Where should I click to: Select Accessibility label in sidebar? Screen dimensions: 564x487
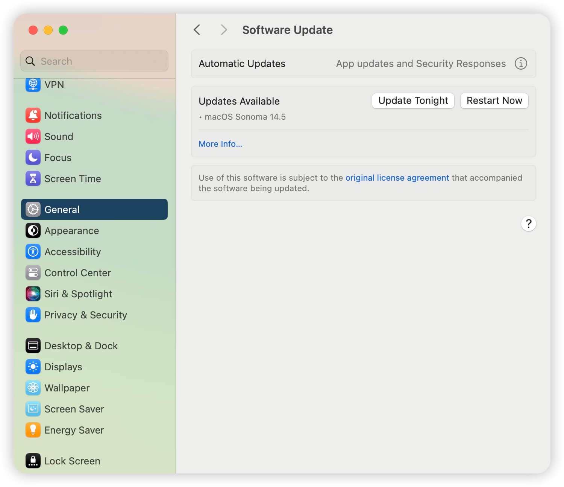(x=73, y=252)
